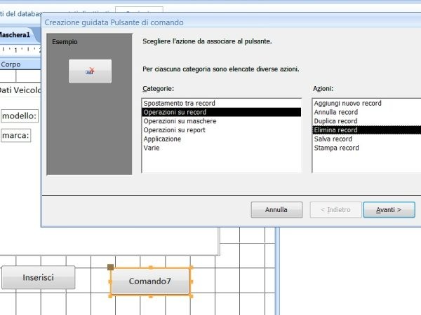Choose 'Salva record' from Azioni
The height and width of the screenshot is (315, 421).
(x=333, y=139)
